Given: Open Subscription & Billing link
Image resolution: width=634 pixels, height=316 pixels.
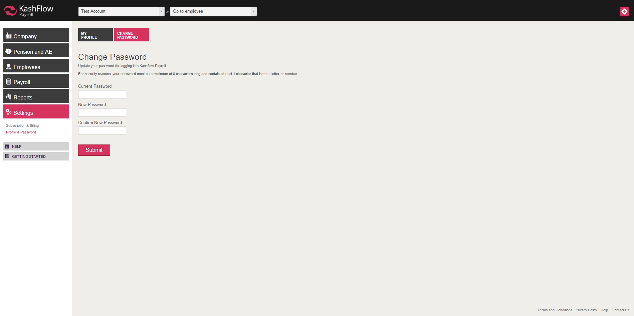Looking at the screenshot, I should [x=22, y=125].
